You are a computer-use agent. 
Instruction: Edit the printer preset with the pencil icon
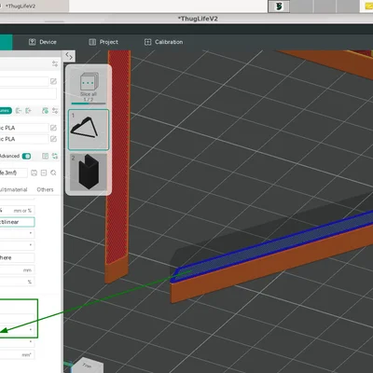tap(53, 81)
